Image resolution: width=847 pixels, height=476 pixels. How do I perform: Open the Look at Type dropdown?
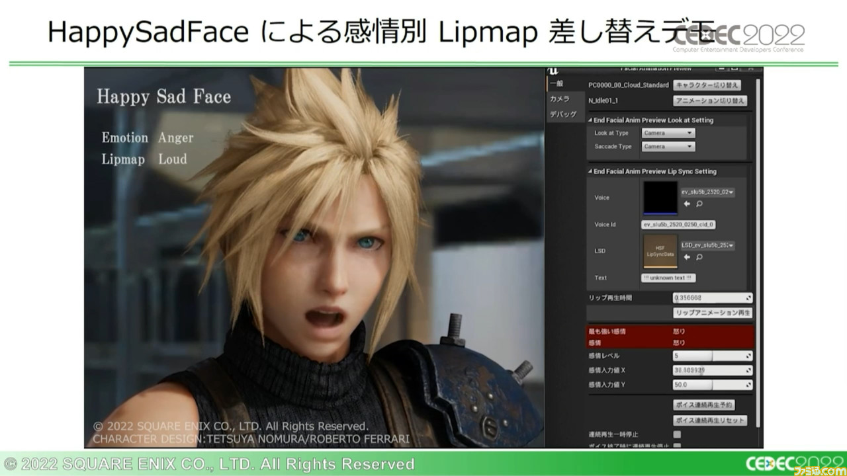(668, 133)
